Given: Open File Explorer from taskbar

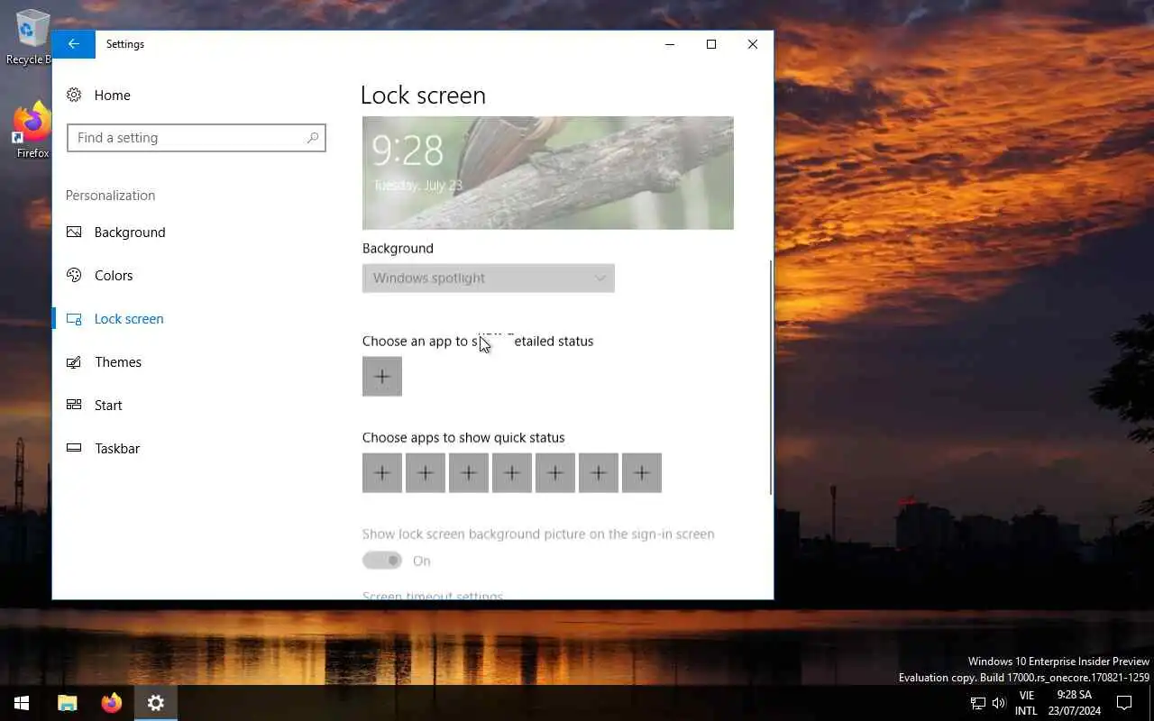Looking at the screenshot, I should pyautogui.click(x=68, y=703).
